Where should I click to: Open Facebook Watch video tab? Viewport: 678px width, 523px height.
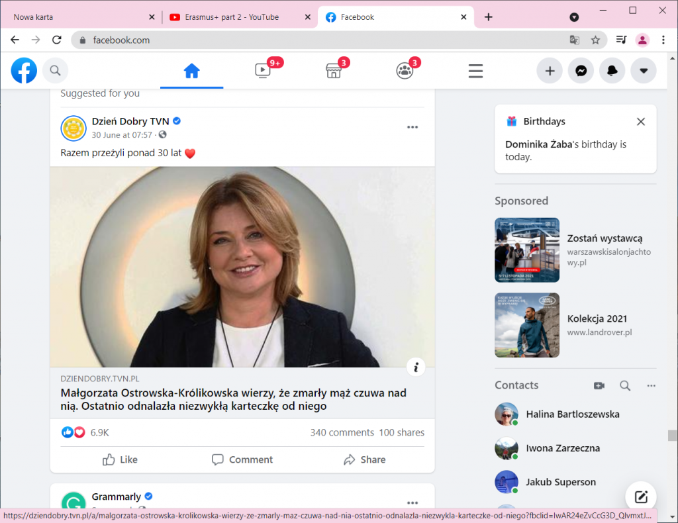(x=263, y=70)
